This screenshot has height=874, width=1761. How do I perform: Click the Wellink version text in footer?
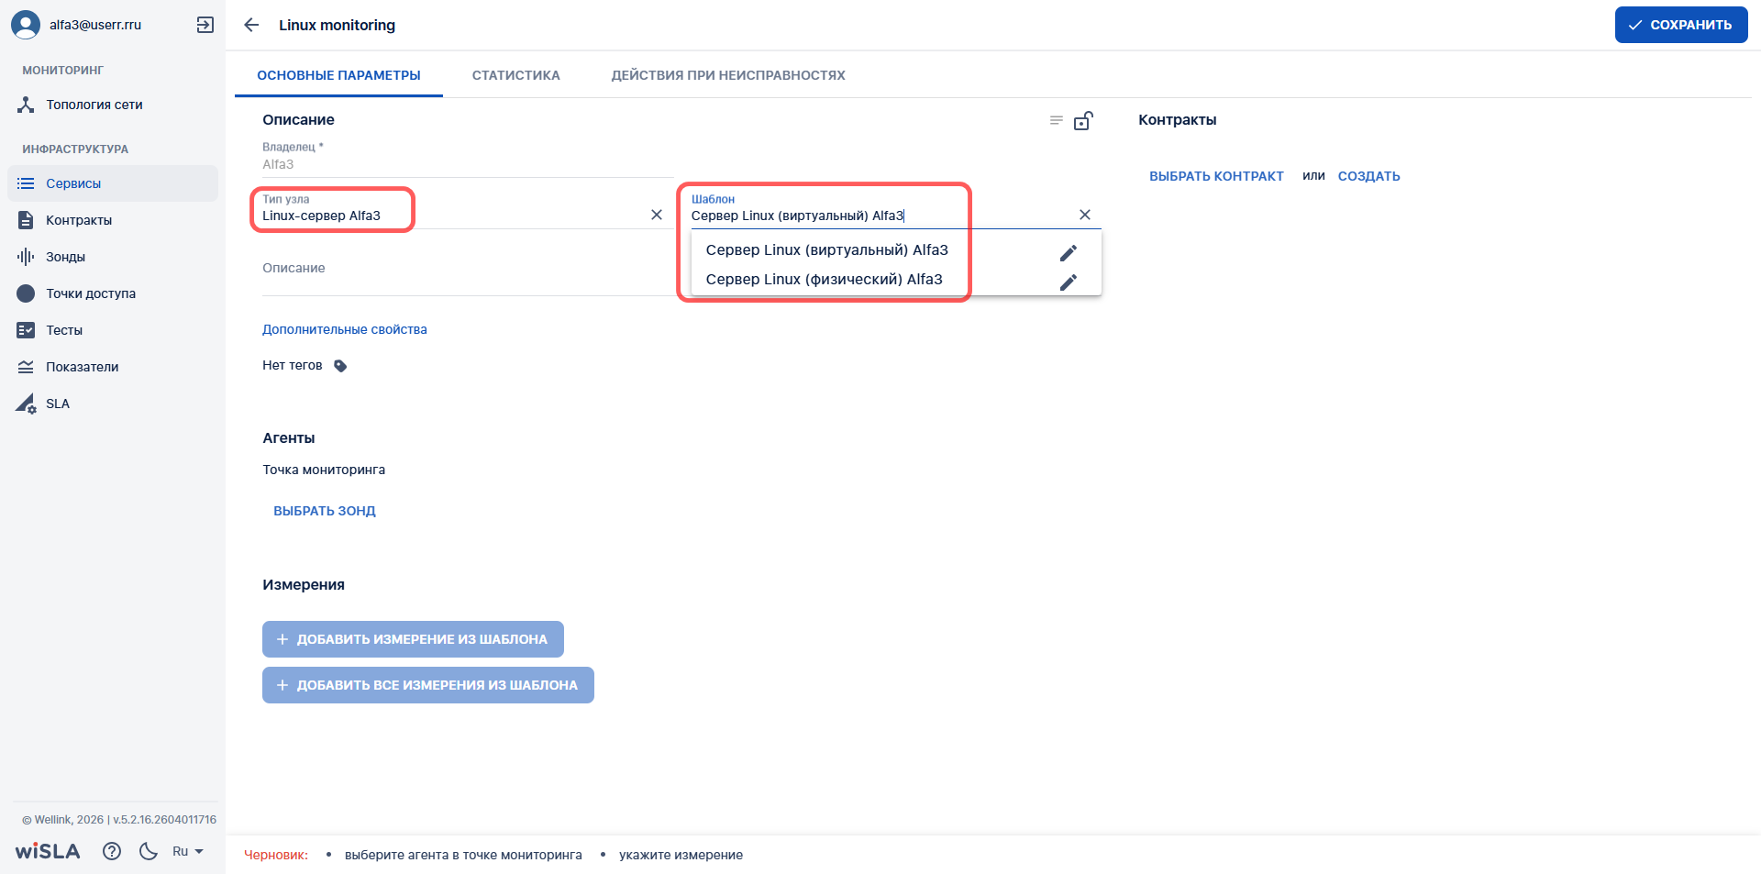coord(119,820)
